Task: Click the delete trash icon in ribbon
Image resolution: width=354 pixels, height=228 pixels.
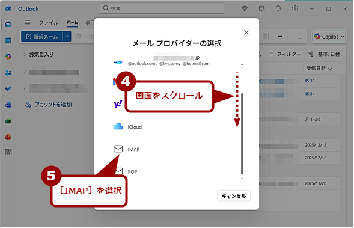Action: click(x=78, y=36)
